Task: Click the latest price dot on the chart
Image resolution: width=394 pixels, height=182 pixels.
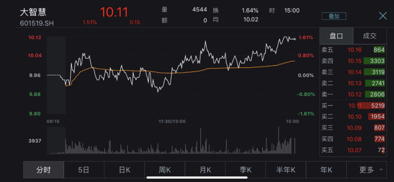Action: point(295,39)
